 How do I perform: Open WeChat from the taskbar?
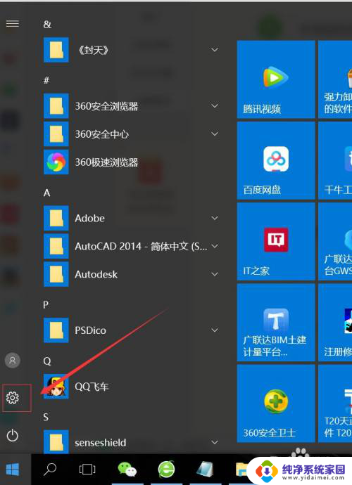click(x=127, y=470)
